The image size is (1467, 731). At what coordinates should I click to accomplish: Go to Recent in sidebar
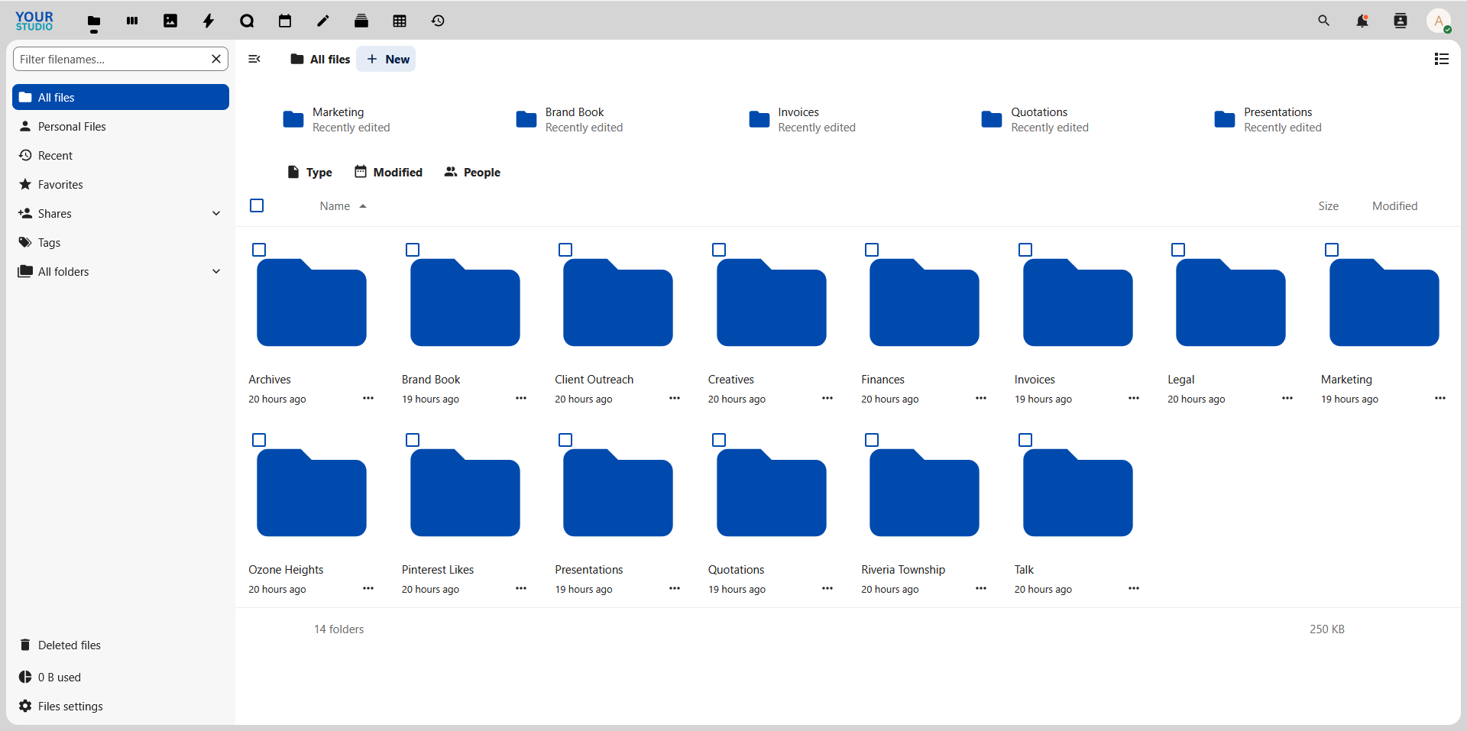pos(121,156)
